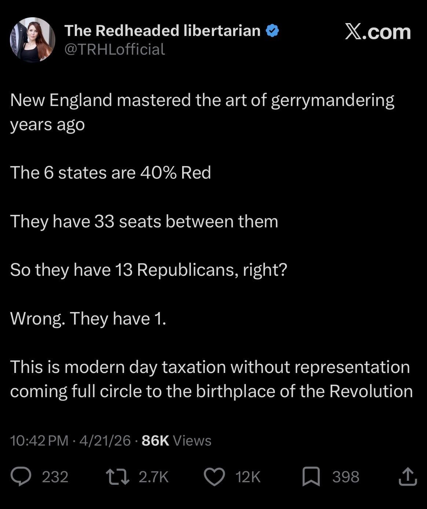Image resolution: width=427 pixels, height=509 pixels.
Task: Bookmark the post using the bookmark icon
Action: [311, 477]
